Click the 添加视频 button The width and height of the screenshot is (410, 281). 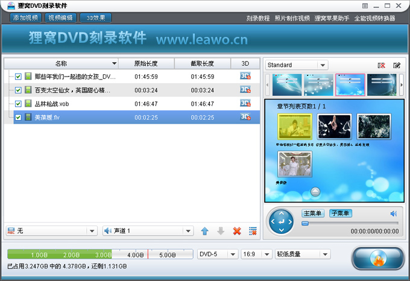25,17
